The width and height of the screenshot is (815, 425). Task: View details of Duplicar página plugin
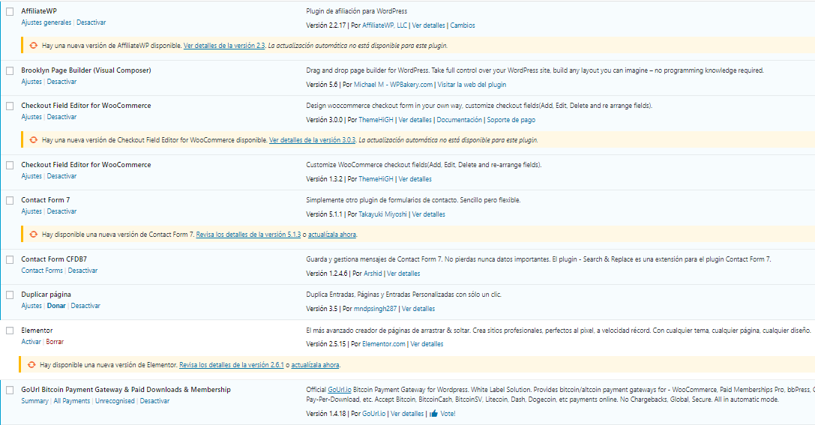click(418, 309)
